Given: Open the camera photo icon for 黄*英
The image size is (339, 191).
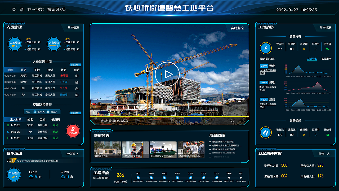Looking at the screenshot, I should click(x=76, y=76).
